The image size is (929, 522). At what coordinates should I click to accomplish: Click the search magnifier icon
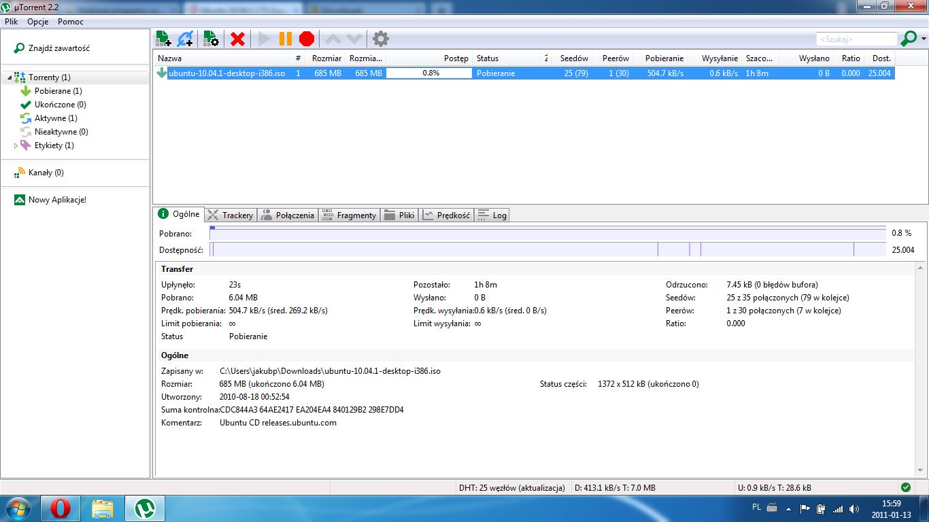908,39
